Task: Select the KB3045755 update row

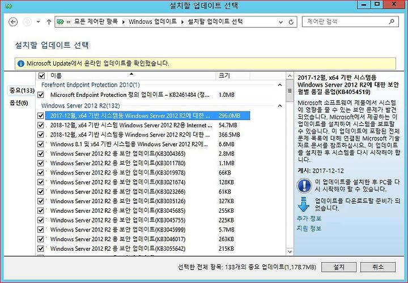Action: (147, 220)
